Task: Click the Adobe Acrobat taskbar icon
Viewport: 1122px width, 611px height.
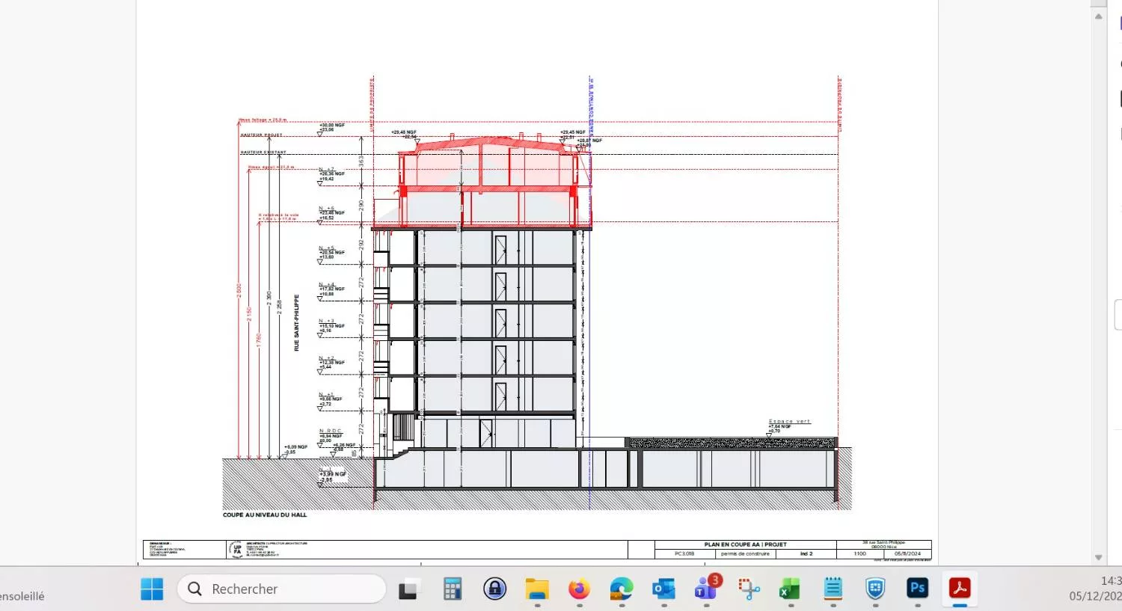Action: [x=960, y=589]
